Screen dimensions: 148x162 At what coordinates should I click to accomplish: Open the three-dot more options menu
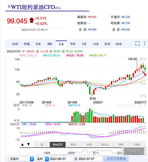pyautogui.click(x=144, y=43)
